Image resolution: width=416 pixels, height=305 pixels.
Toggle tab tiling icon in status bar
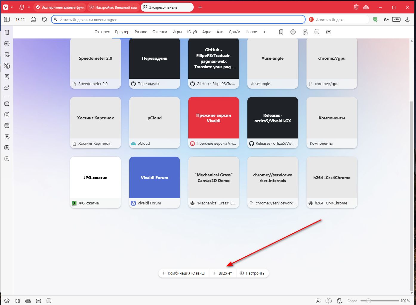pos(329,301)
